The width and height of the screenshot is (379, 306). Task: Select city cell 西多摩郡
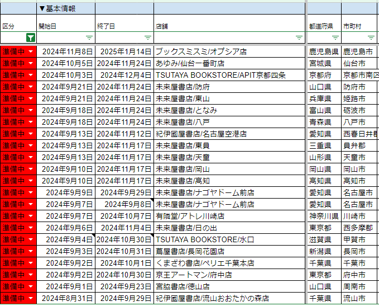(x=360, y=228)
